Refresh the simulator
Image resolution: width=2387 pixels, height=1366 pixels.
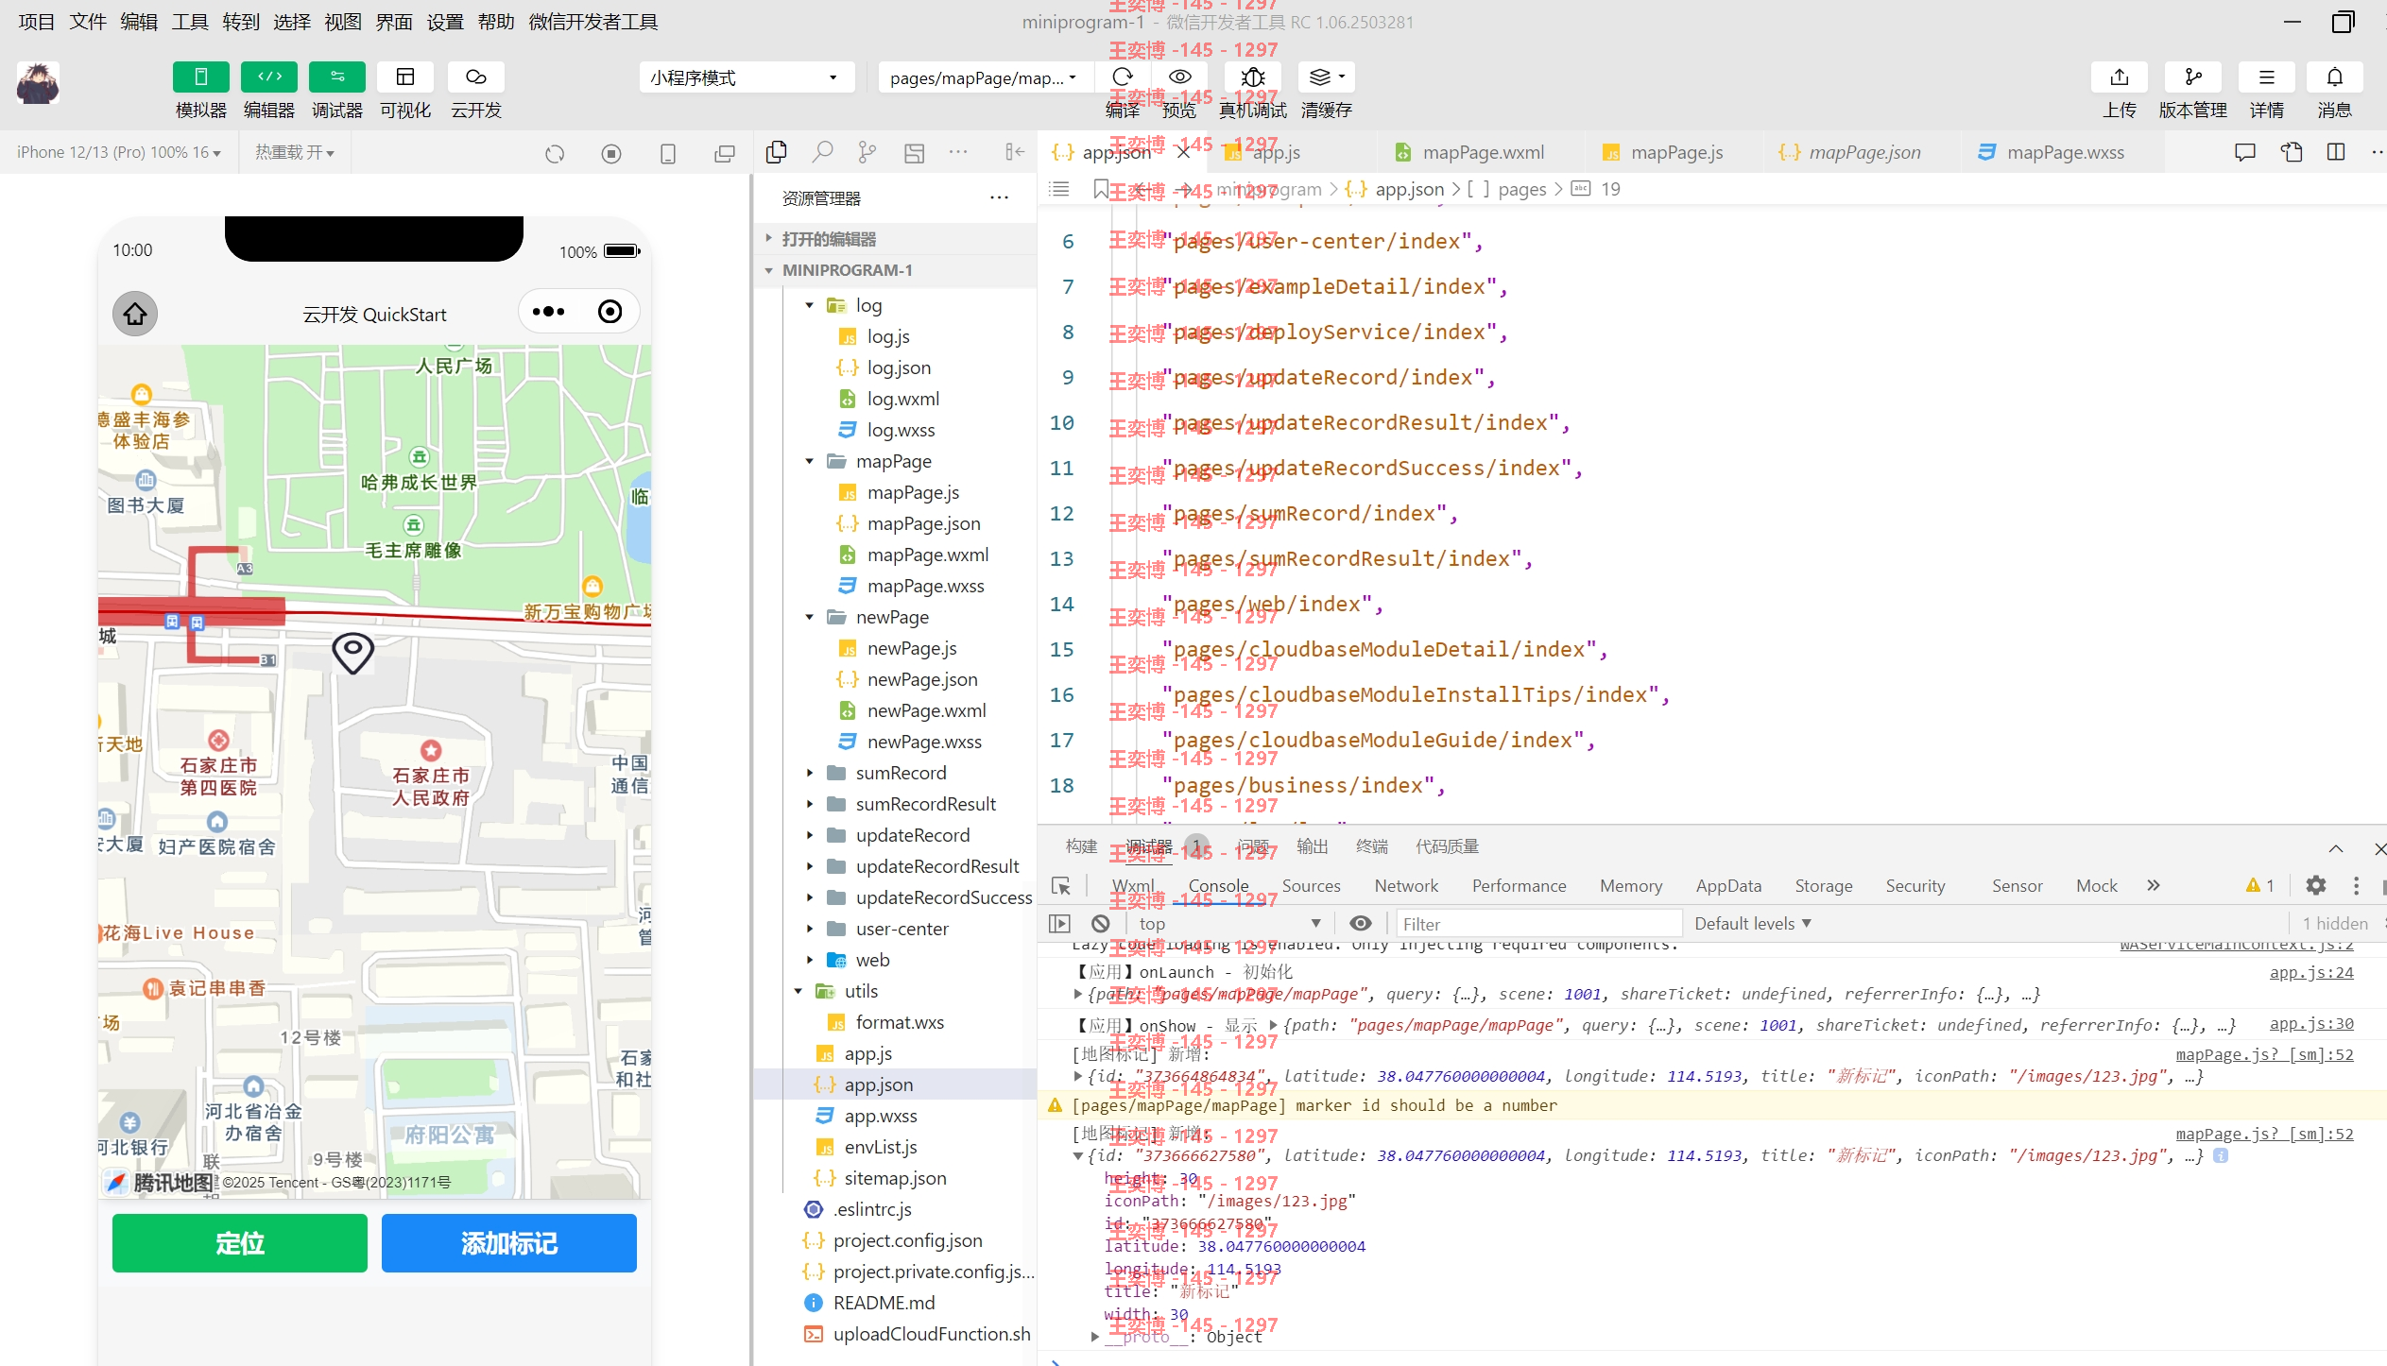555,153
